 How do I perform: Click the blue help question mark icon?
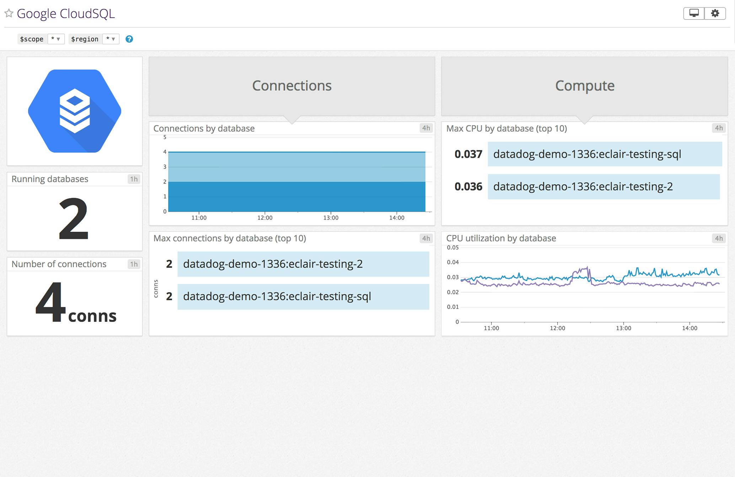click(129, 39)
